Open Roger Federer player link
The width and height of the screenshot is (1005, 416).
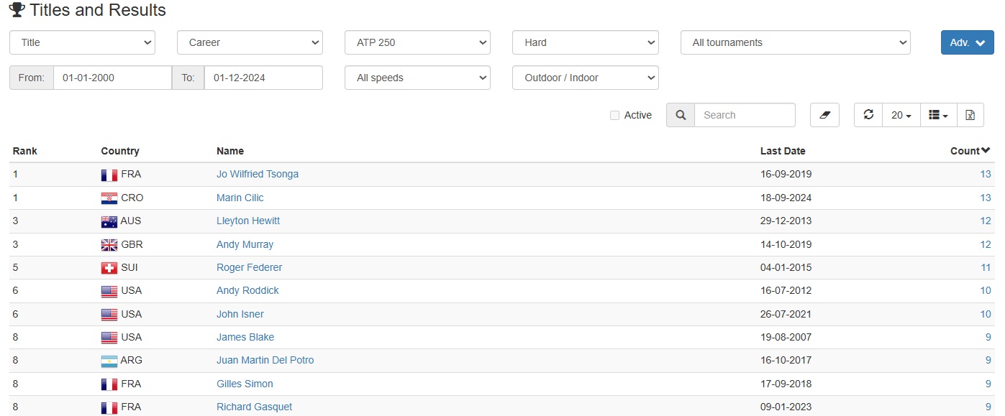[250, 267]
